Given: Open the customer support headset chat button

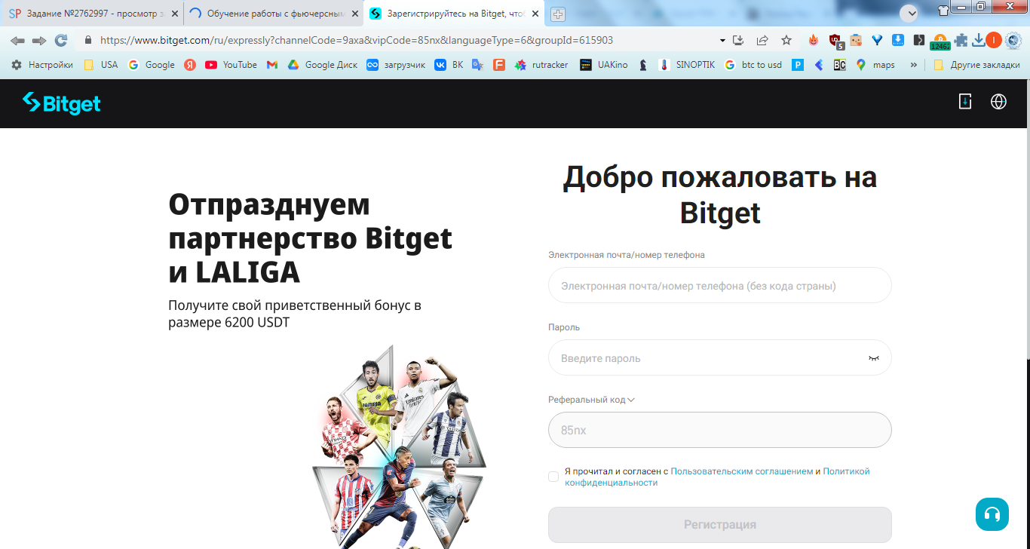Looking at the screenshot, I should coord(992,514).
